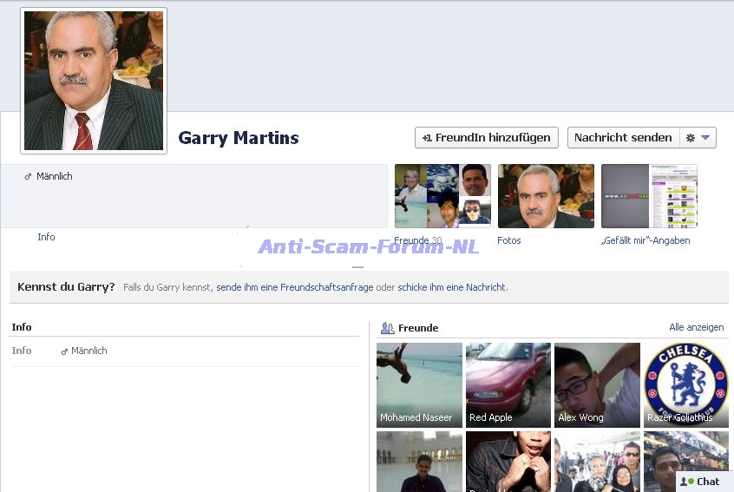The height and width of the screenshot is (492, 734).
Task: Open Mohamed Naseer's friend tile
Action: [419, 384]
